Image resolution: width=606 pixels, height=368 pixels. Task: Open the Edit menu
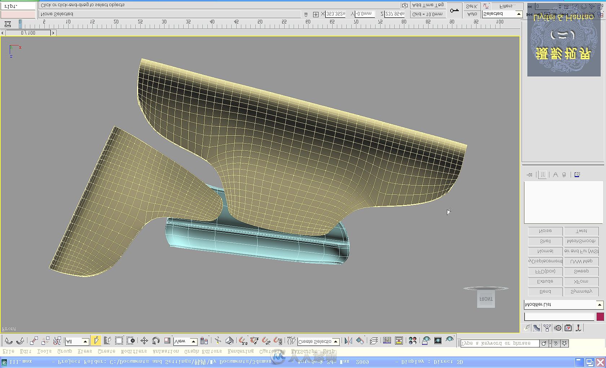26,351
